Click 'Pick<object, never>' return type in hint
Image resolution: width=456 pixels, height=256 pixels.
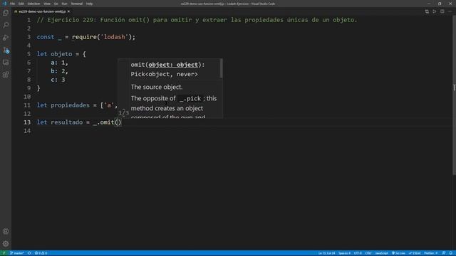click(x=164, y=74)
